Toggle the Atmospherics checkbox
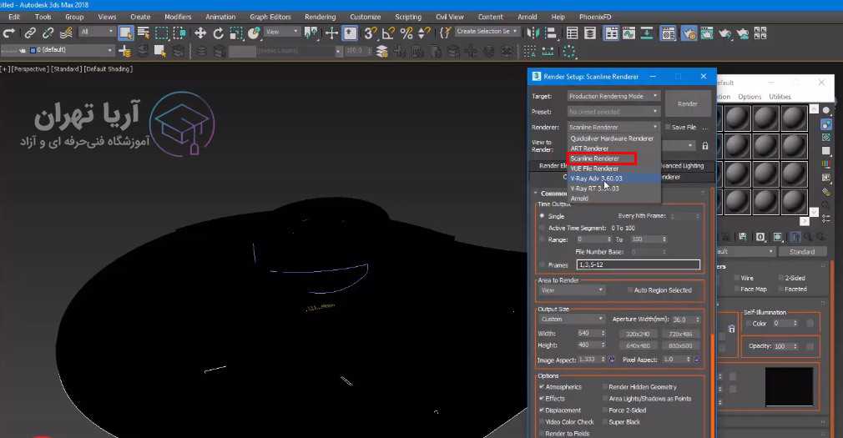This screenshot has height=438, width=843. [542, 386]
